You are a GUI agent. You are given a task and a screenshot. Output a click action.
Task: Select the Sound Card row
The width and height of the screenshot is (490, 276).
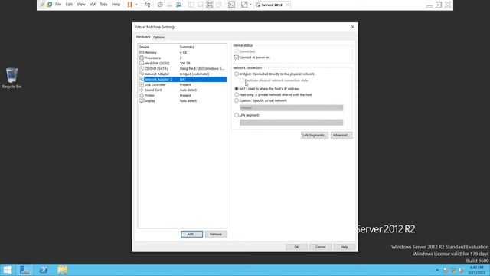pyautogui.click(x=182, y=90)
